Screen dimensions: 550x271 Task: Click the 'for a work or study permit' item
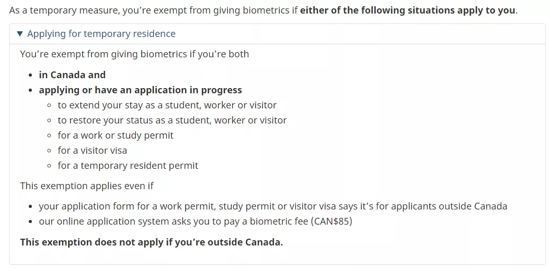coord(116,135)
